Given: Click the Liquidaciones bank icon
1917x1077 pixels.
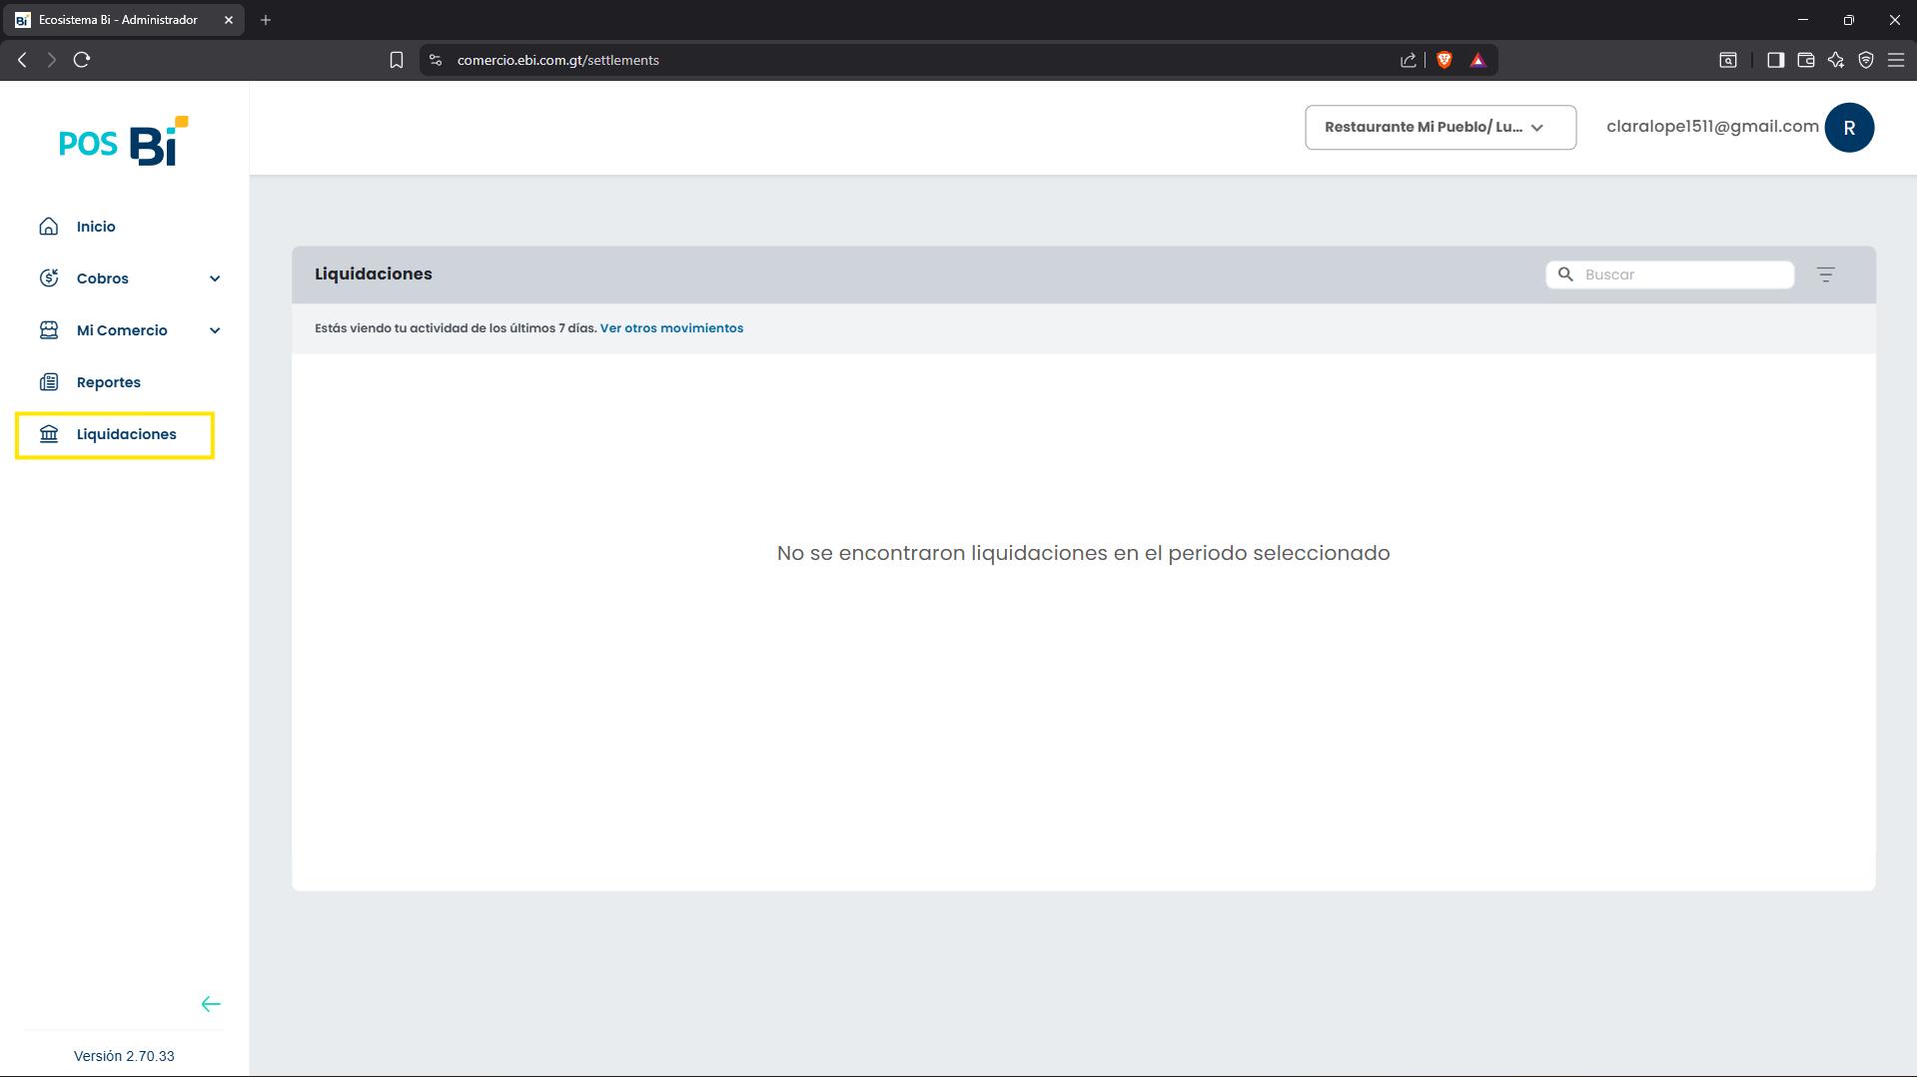Looking at the screenshot, I should click(x=49, y=434).
